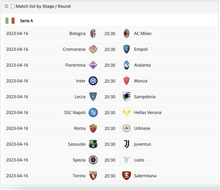The width and height of the screenshot is (220, 190).
Task: Open the Serie A league link
Action: click(x=26, y=21)
